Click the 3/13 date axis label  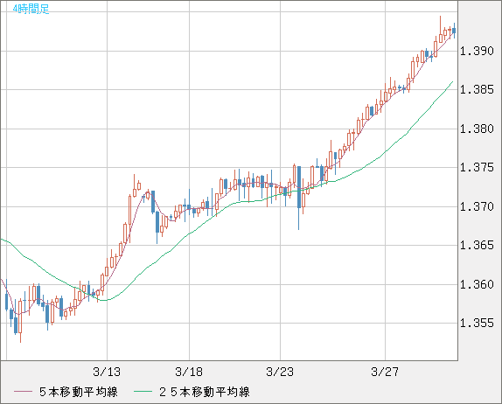coord(107,372)
